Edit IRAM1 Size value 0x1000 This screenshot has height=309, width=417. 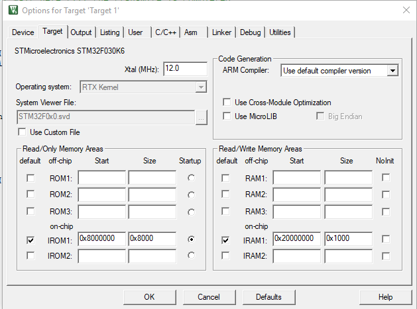coord(349,239)
